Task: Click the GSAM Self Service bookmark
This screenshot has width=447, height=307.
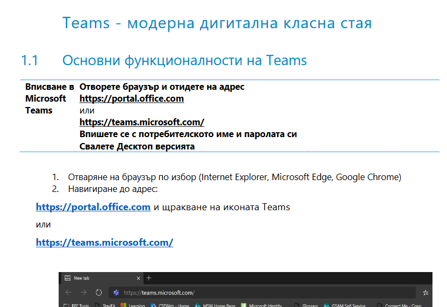Action: click(345, 305)
